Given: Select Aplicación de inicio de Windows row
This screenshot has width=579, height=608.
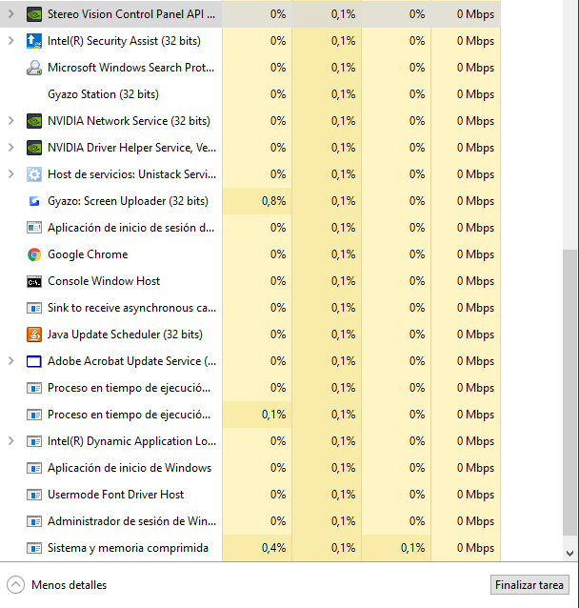Looking at the screenshot, I should coord(130,468).
